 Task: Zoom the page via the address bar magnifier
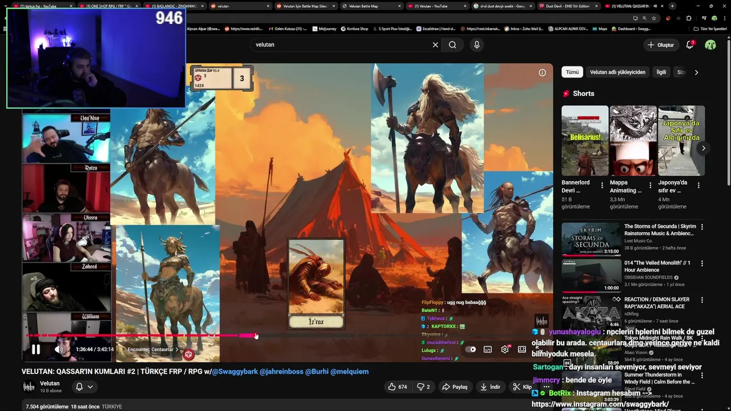[644, 18]
